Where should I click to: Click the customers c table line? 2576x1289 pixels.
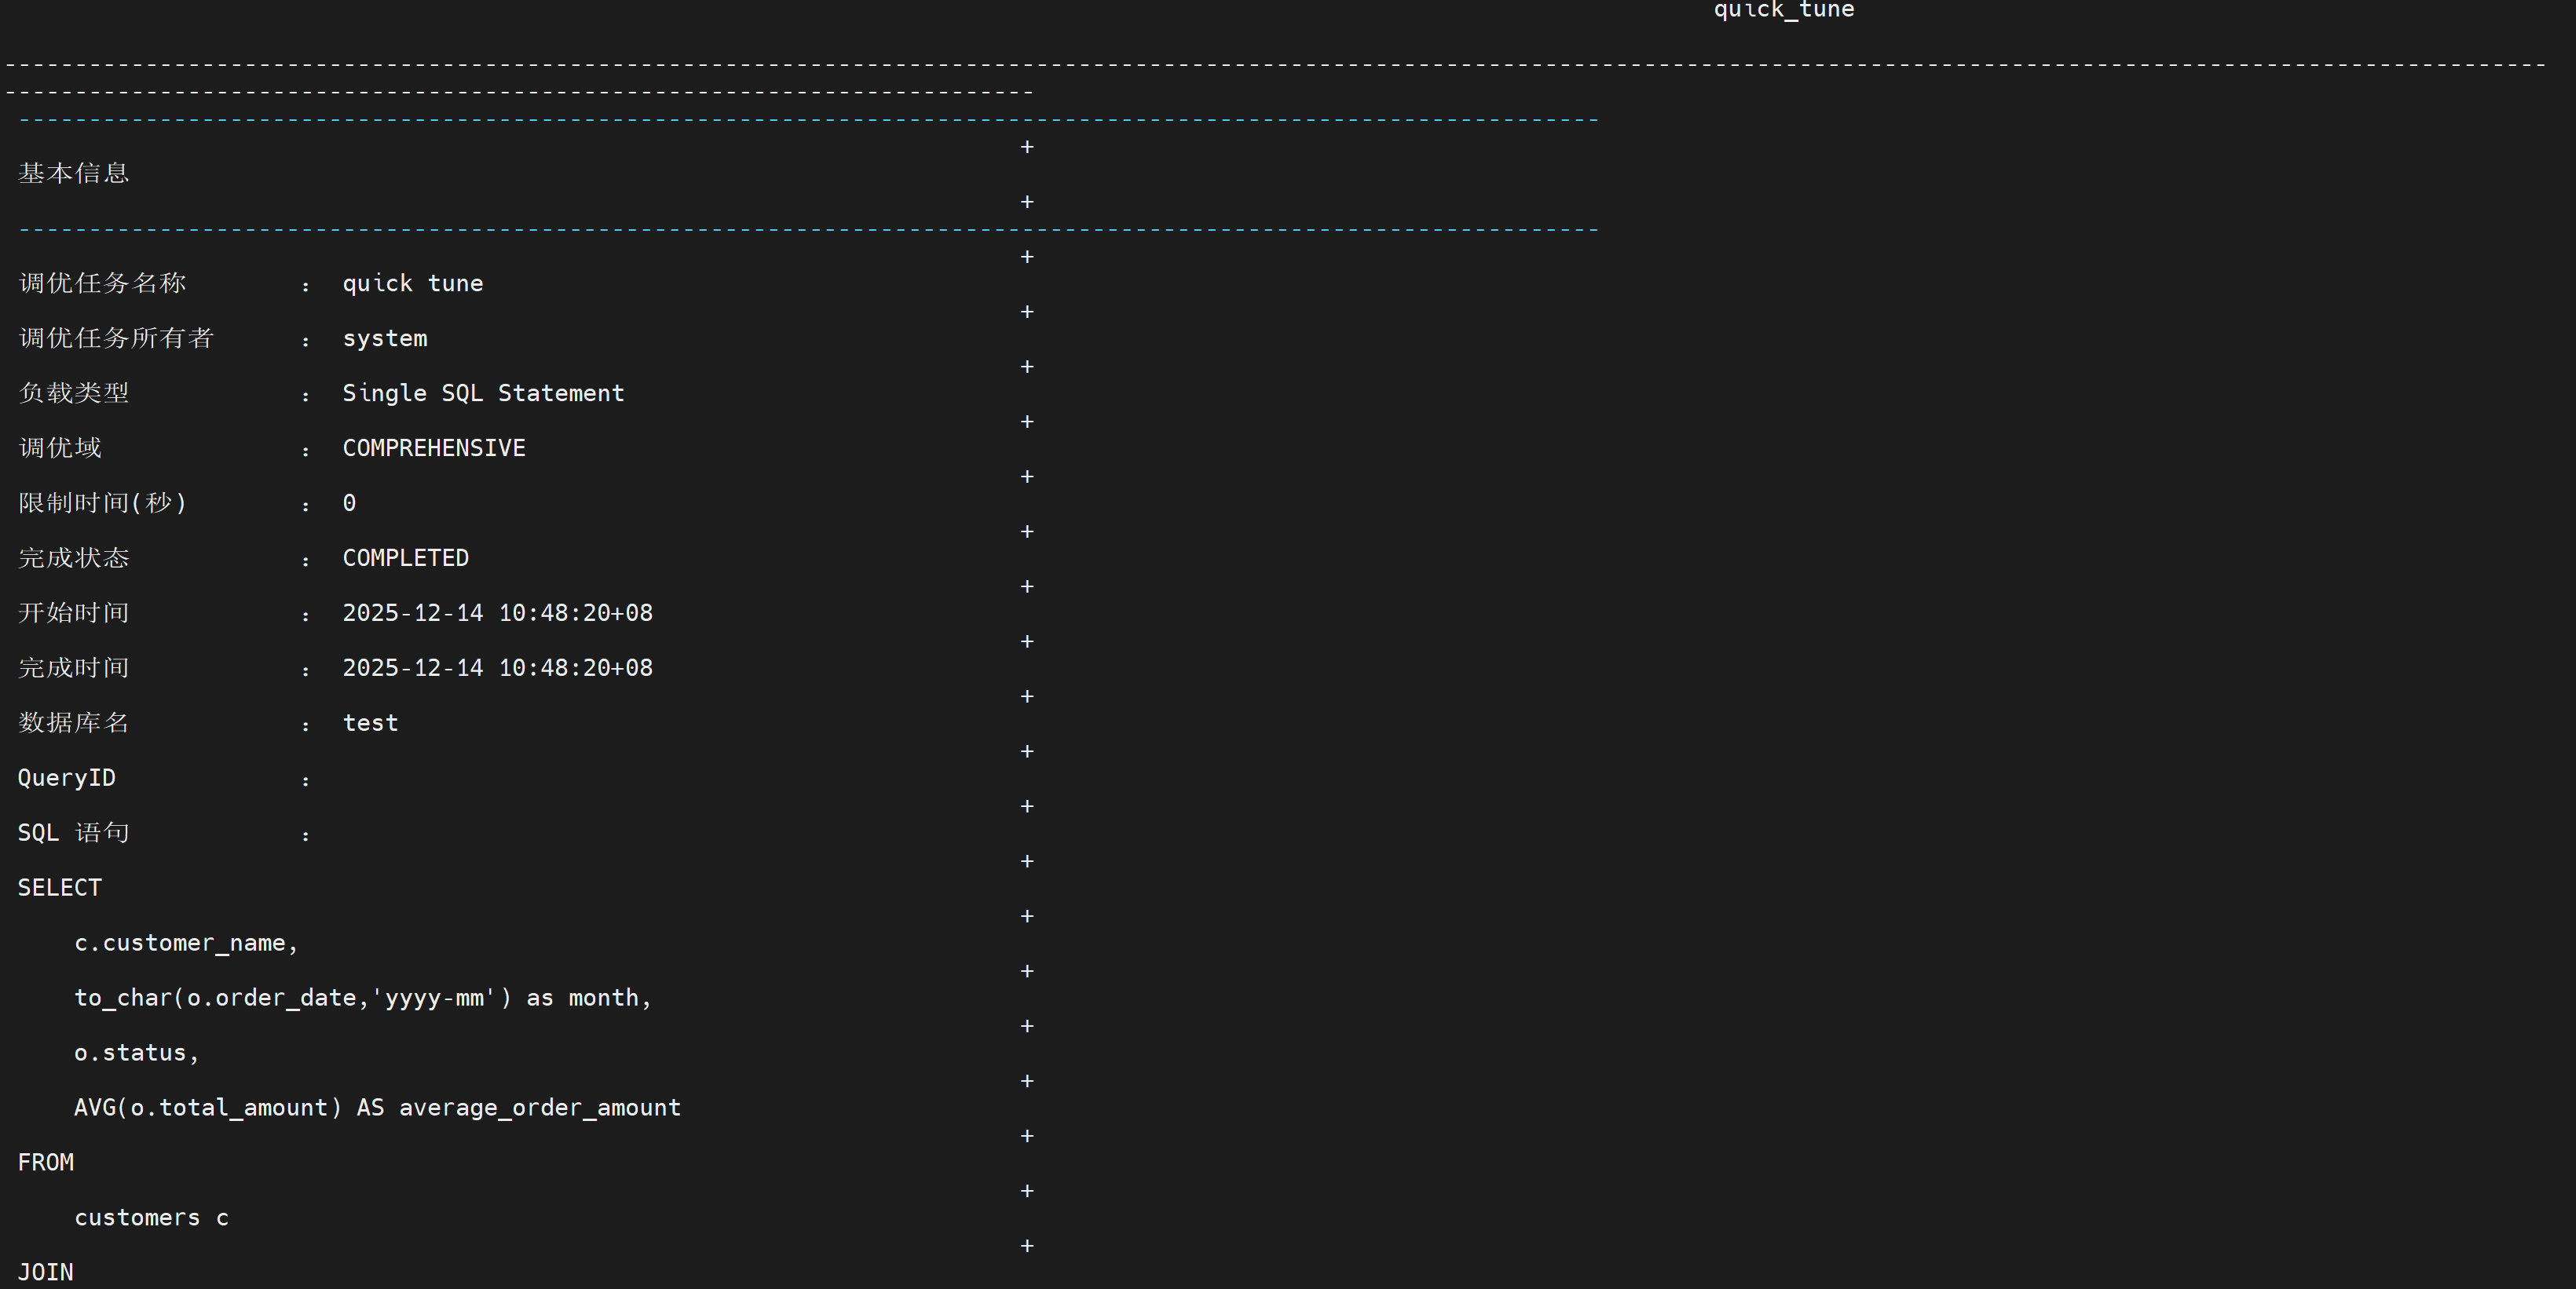pyautogui.click(x=151, y=1218)
